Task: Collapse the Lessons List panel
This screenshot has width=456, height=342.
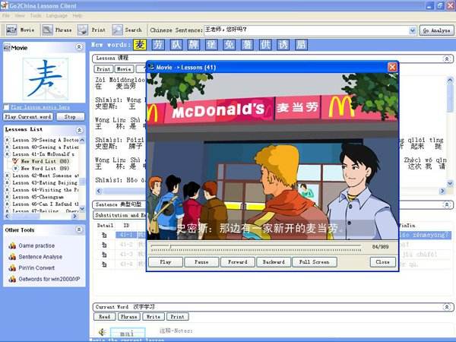Action: click(79, 130)
